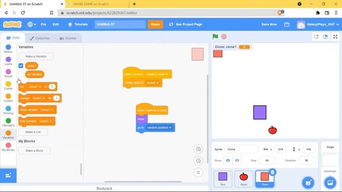Open the Control blocks category
This screenshot has height=192, width=342.
point(9,98)
